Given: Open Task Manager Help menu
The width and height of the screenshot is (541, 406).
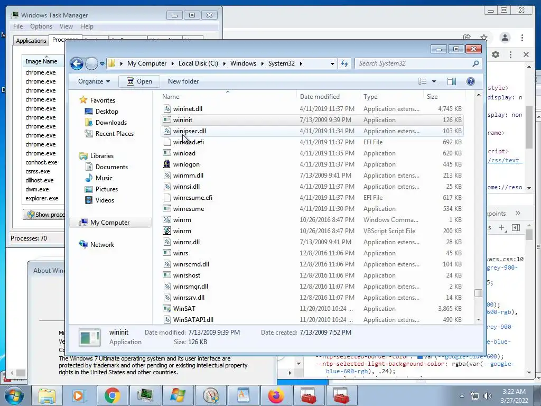Looking at the screenshot, I should click(87, 26).
